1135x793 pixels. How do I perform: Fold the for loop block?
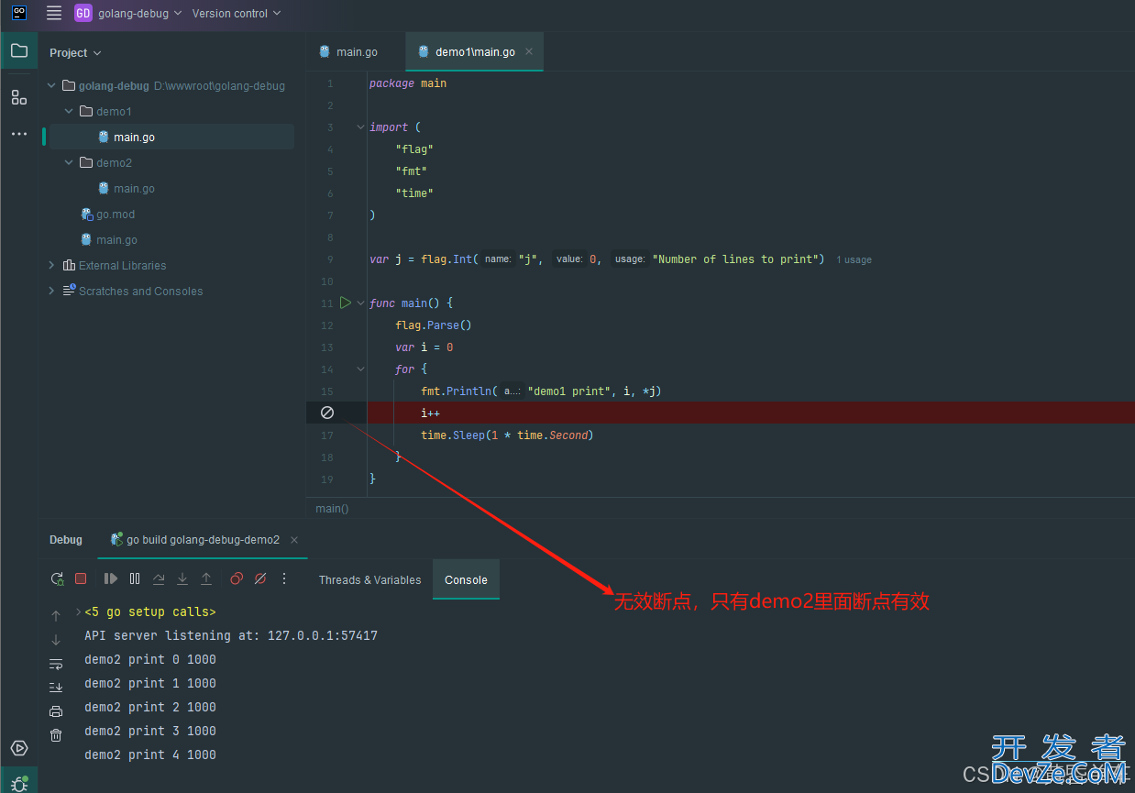pyautogui.click(x=360, y=369)
